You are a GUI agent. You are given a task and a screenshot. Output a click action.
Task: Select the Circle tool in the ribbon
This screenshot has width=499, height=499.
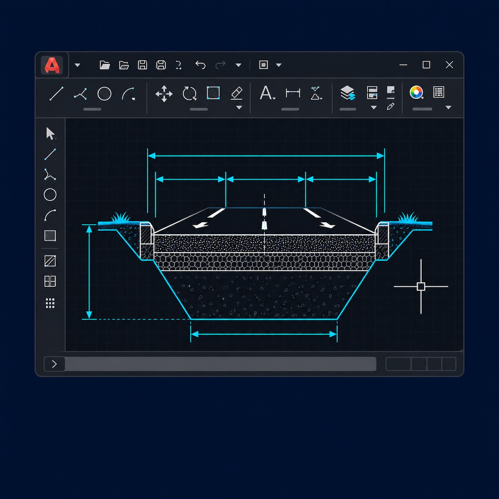point(104,94)
